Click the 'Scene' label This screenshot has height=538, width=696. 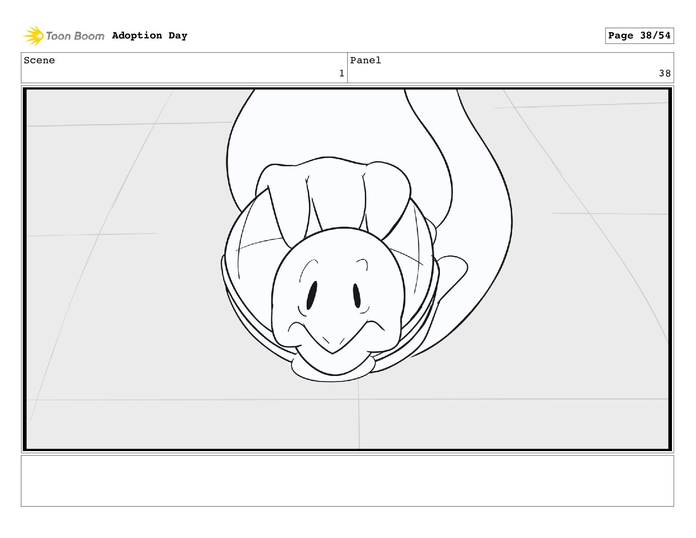pos(39,60)
